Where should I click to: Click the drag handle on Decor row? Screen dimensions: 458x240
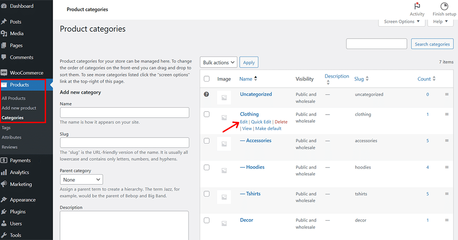click(447, 220)
